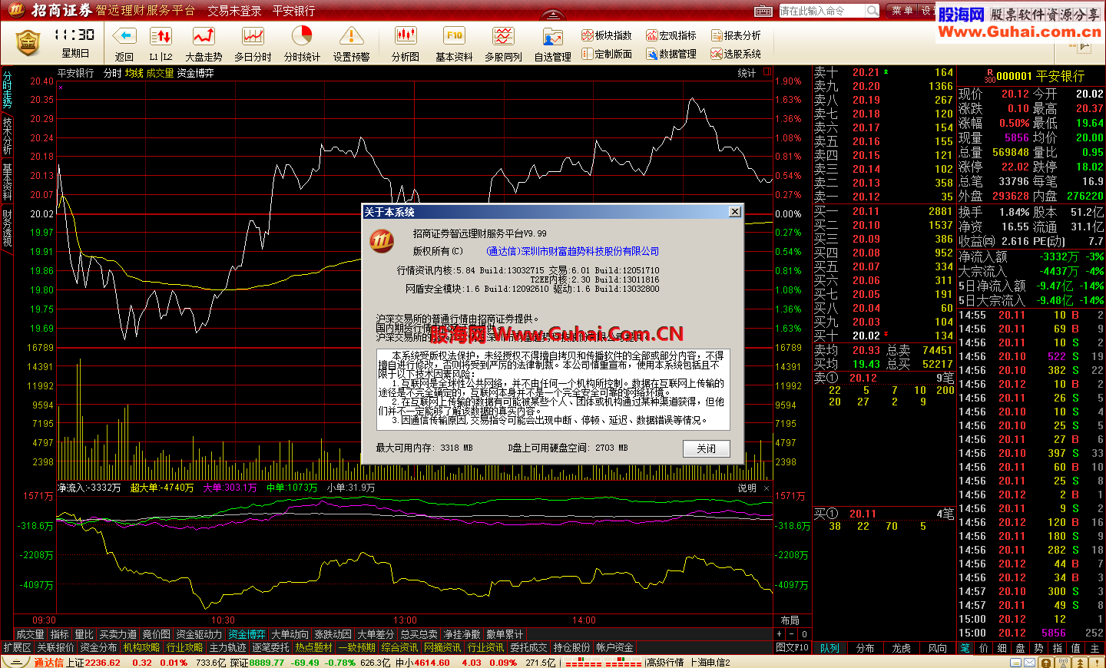The height and width of the screenshot is (668, 1106).
Task: Select 分时走势 sidebar tab
Action: [x=7, y=89]
